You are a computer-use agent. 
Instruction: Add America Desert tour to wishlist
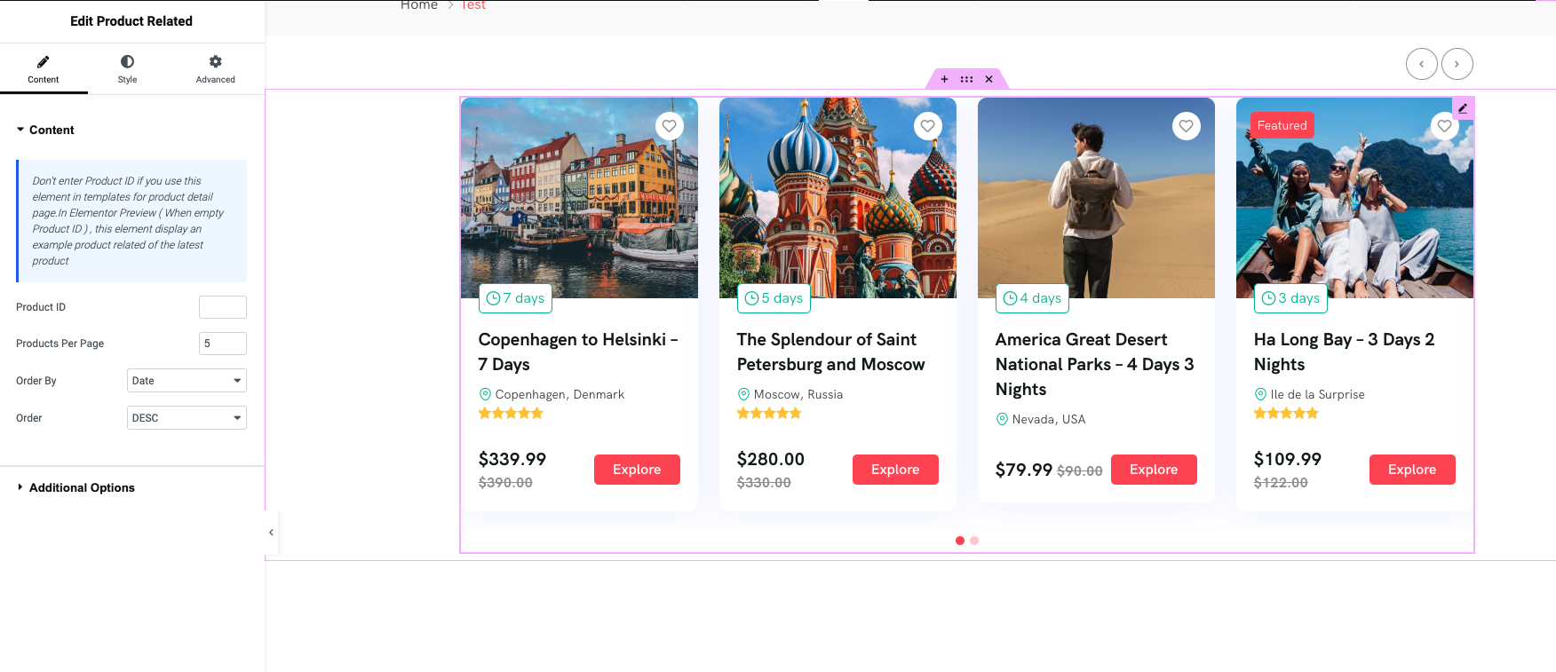coord(1187,126)
